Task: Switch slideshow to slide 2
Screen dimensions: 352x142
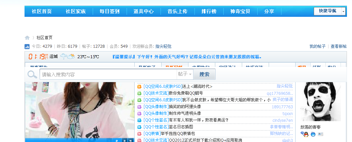Action: point(117,141)
